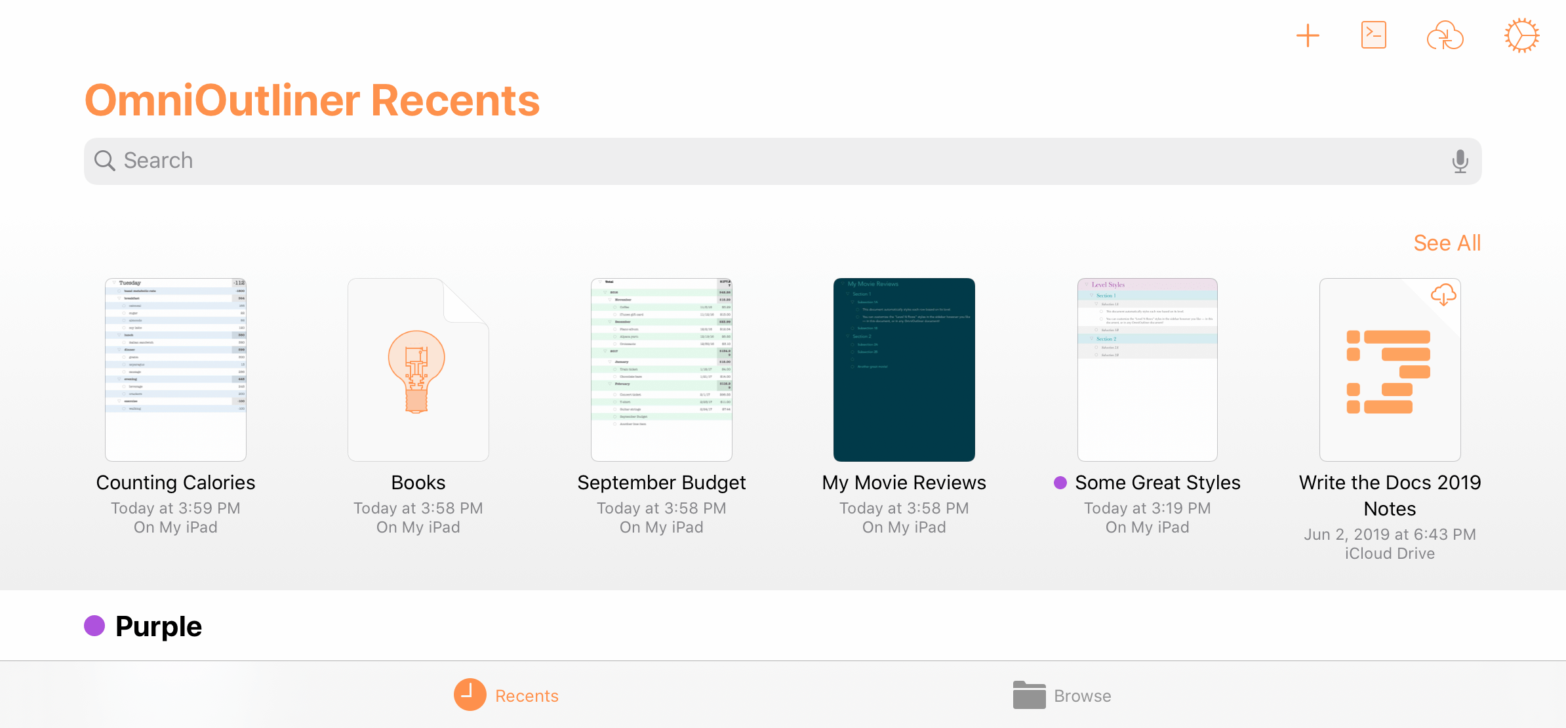1566x728 pixels.
Task: Click the My Movie Reviews title text
Action: (904, 483)
